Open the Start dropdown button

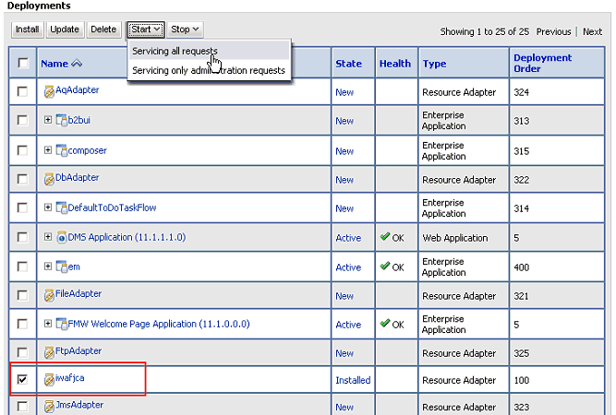146,30
